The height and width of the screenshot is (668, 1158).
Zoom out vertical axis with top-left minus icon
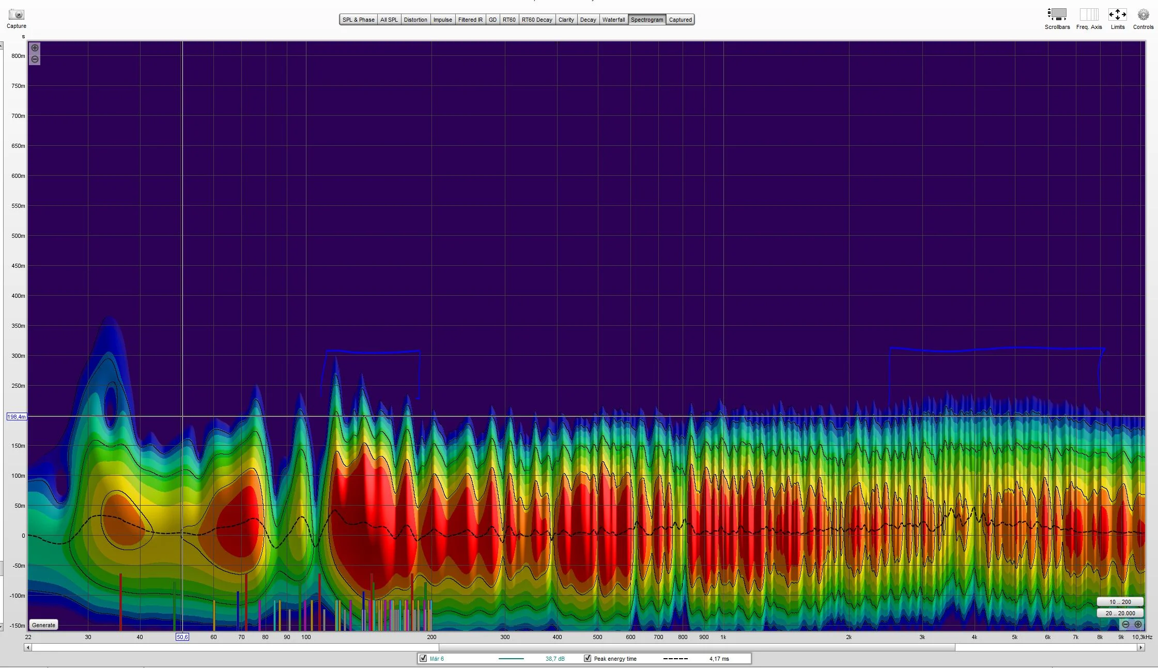pos(35,59)
